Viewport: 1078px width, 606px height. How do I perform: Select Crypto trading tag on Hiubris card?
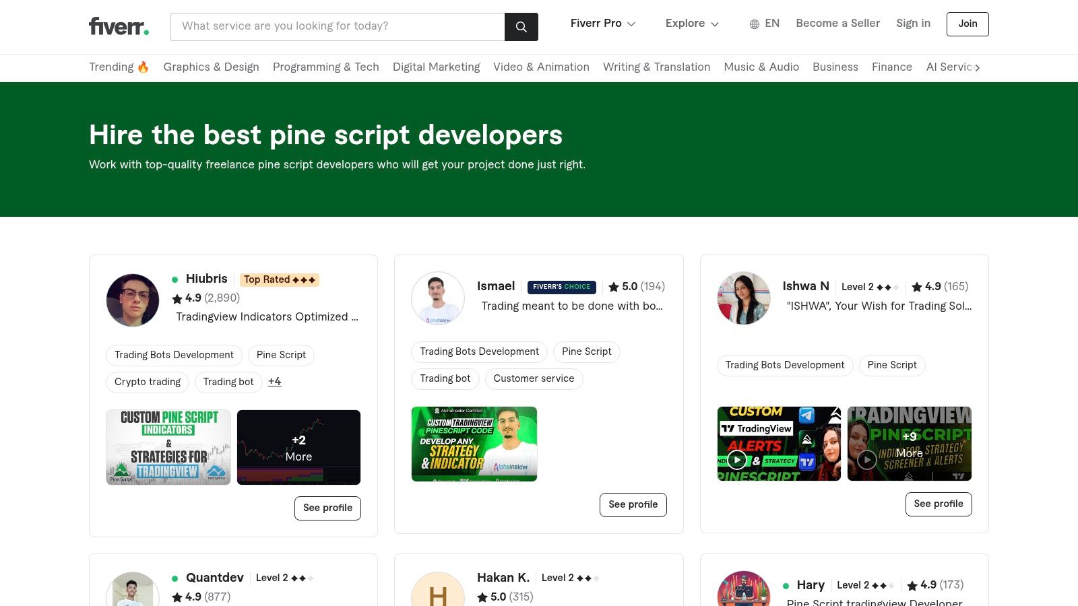148,382
